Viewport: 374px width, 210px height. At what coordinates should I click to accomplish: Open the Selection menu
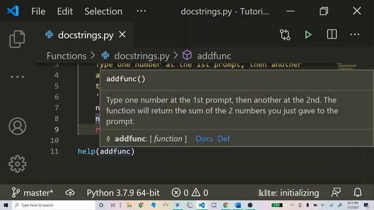click(x=103, y=11)
